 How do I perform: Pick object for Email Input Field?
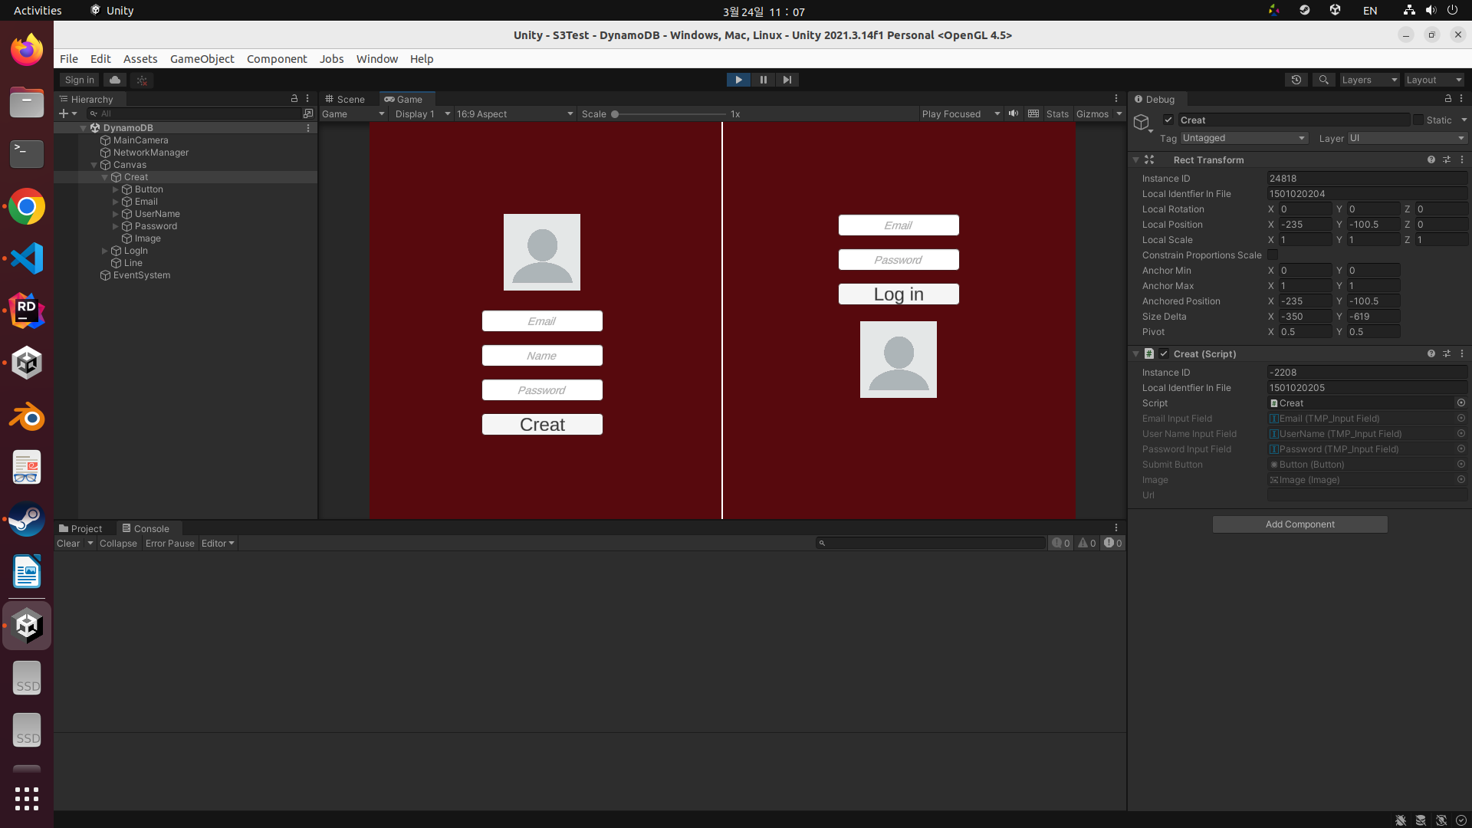pyautogui.click(x=1460, y=419)
